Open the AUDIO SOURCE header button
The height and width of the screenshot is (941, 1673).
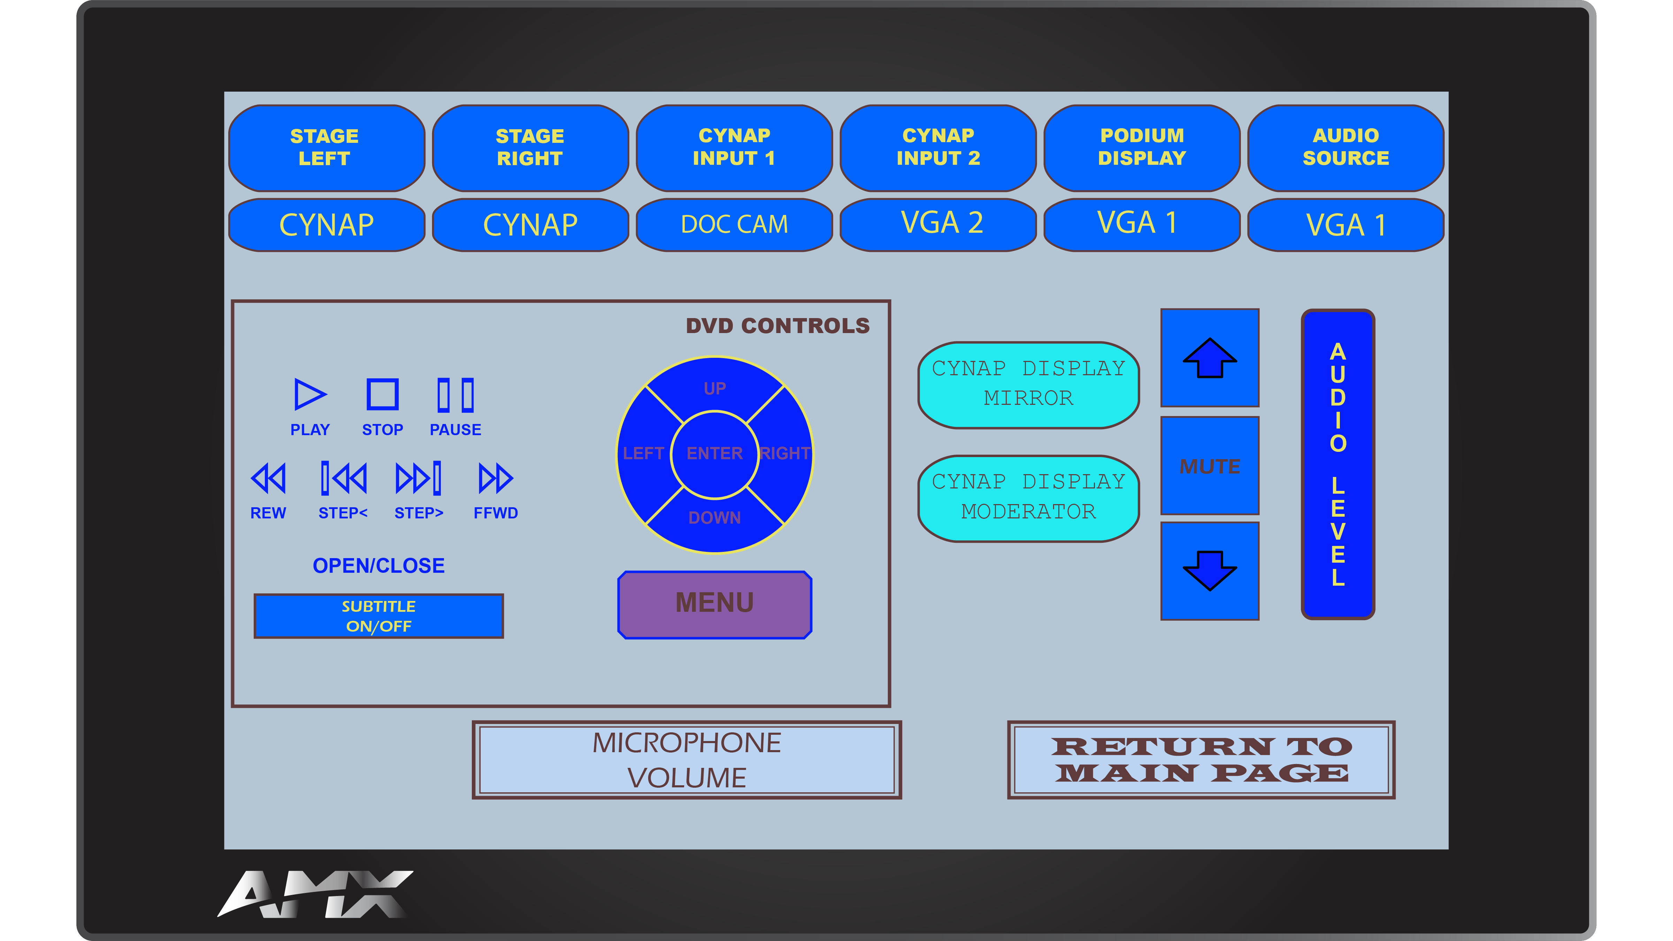[x=1345, y=147]
